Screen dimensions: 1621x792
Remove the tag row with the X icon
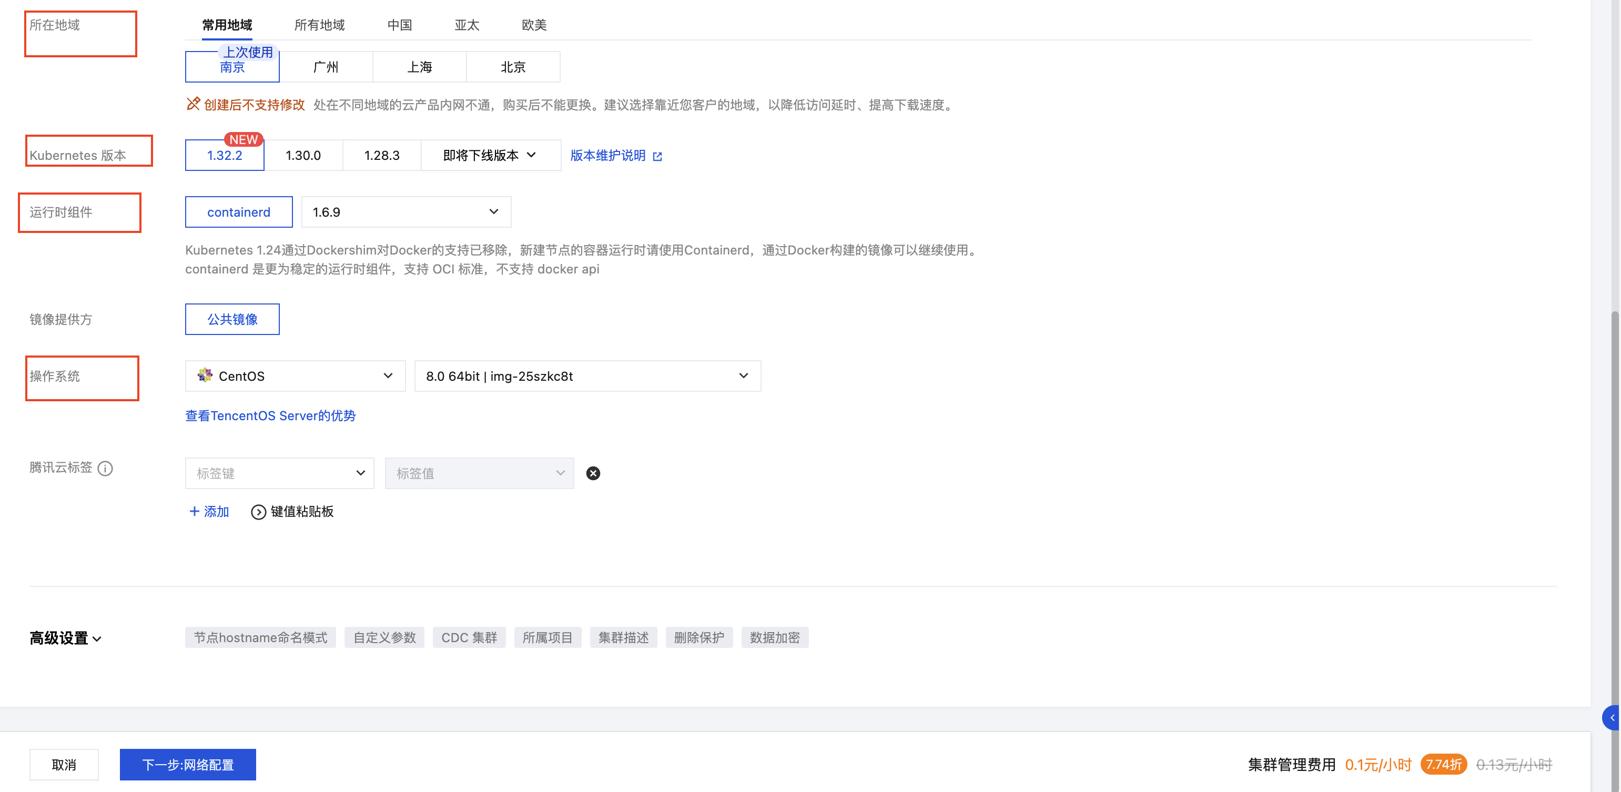[x=593, y=473]
